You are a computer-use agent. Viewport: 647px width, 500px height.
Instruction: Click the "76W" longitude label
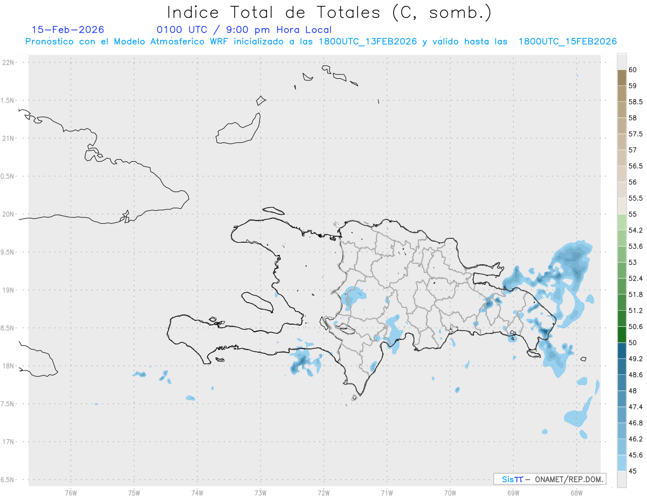point(71,492)
